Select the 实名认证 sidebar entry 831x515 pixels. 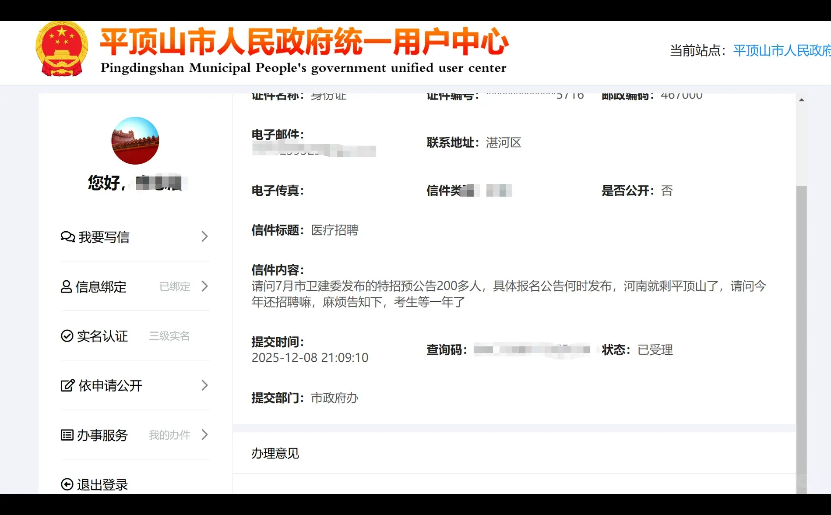click(x=102, y=336)
